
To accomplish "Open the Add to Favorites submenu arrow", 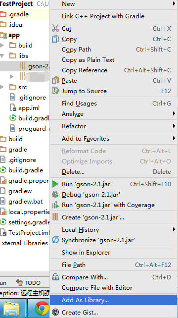I will (174, 138).
